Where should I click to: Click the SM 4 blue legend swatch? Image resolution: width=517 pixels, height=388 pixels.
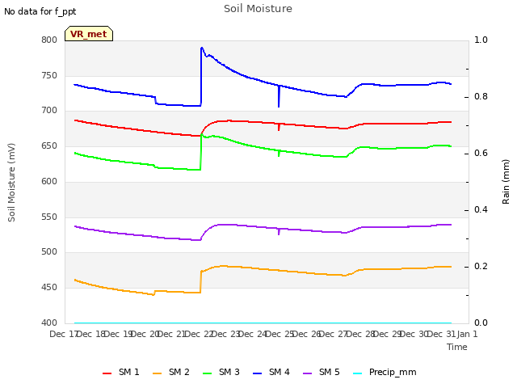[257, 373]
